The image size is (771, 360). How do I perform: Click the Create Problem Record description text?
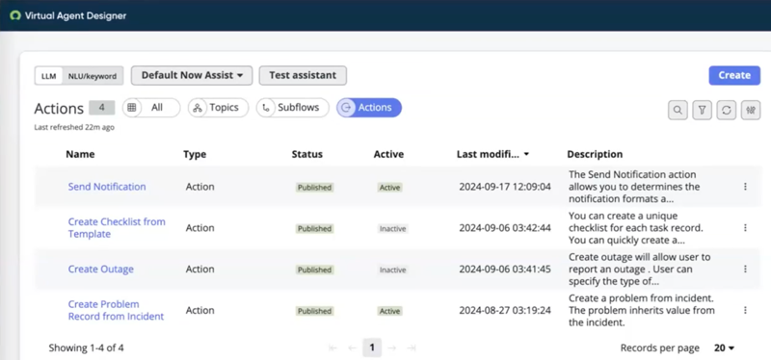[x=642, y=310]
